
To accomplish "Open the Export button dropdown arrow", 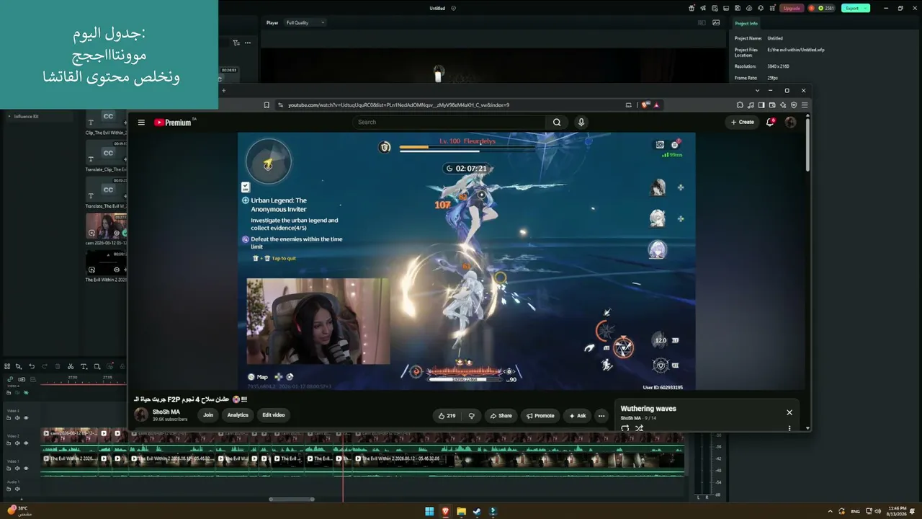I will click(x=864, y=8).
